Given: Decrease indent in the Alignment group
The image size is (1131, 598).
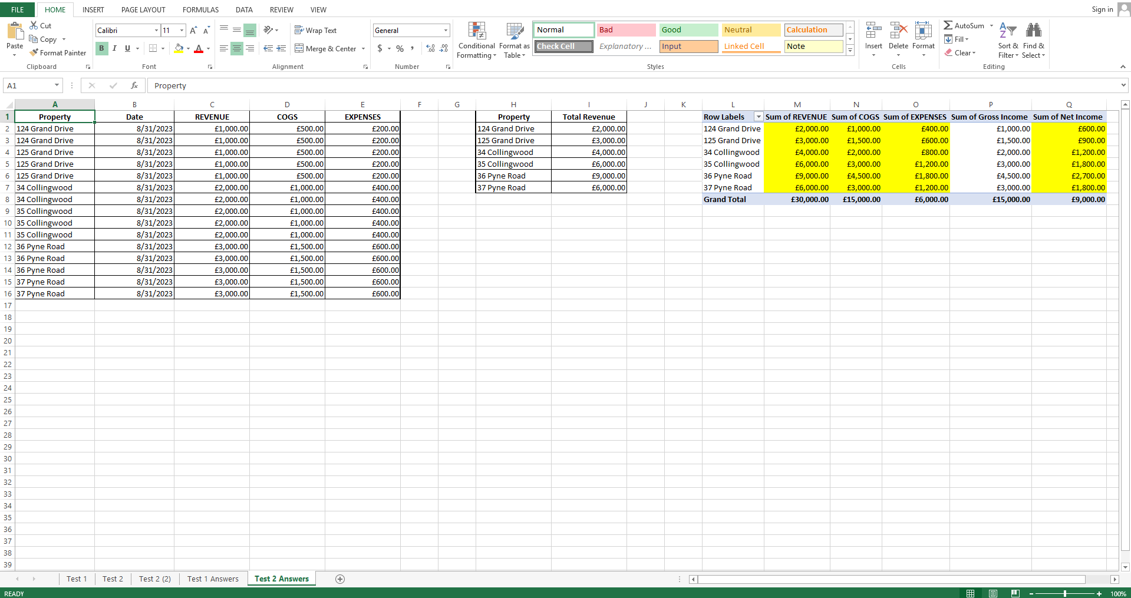Looking at the screenshot, I should pyautogui.click(x=268, y=48).
